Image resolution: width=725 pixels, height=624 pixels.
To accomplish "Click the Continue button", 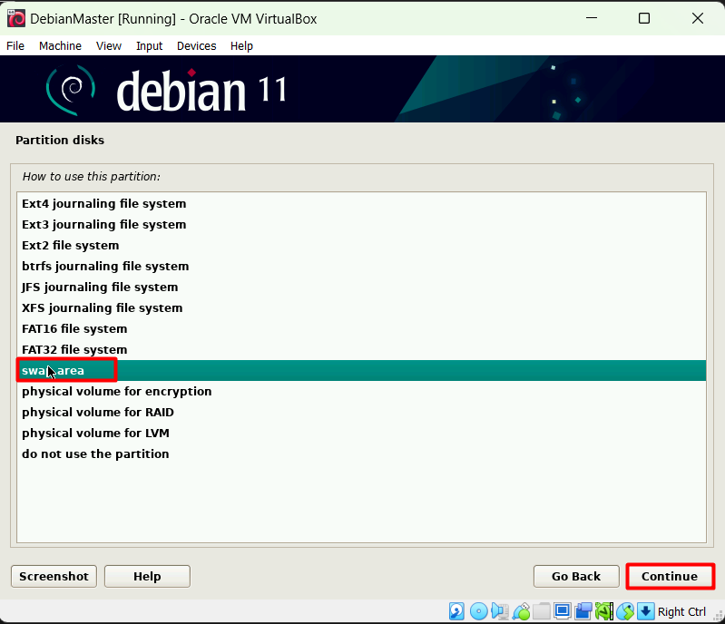I will coord(670,576).
